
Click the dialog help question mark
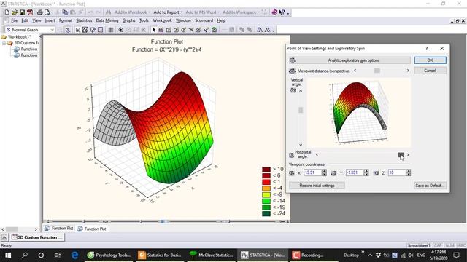[x=426, y=48]
